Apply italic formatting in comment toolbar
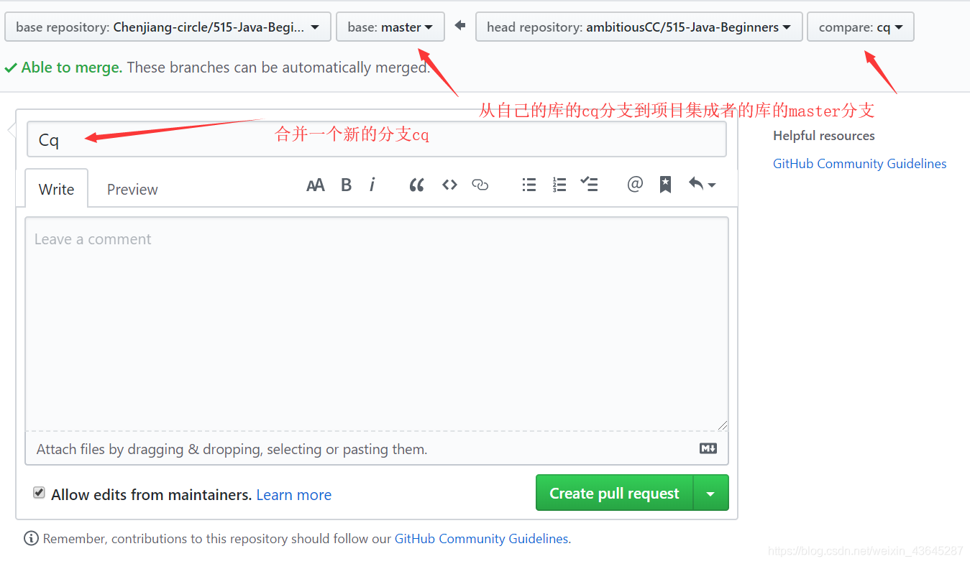The width and height of the screenshot is (970, 564). point(372,185)
